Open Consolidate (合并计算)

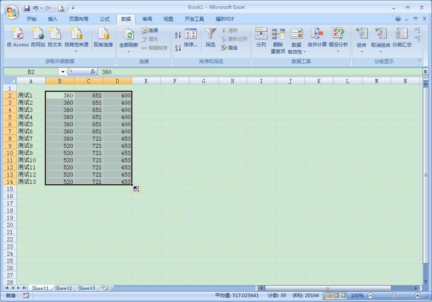(317, 38)
